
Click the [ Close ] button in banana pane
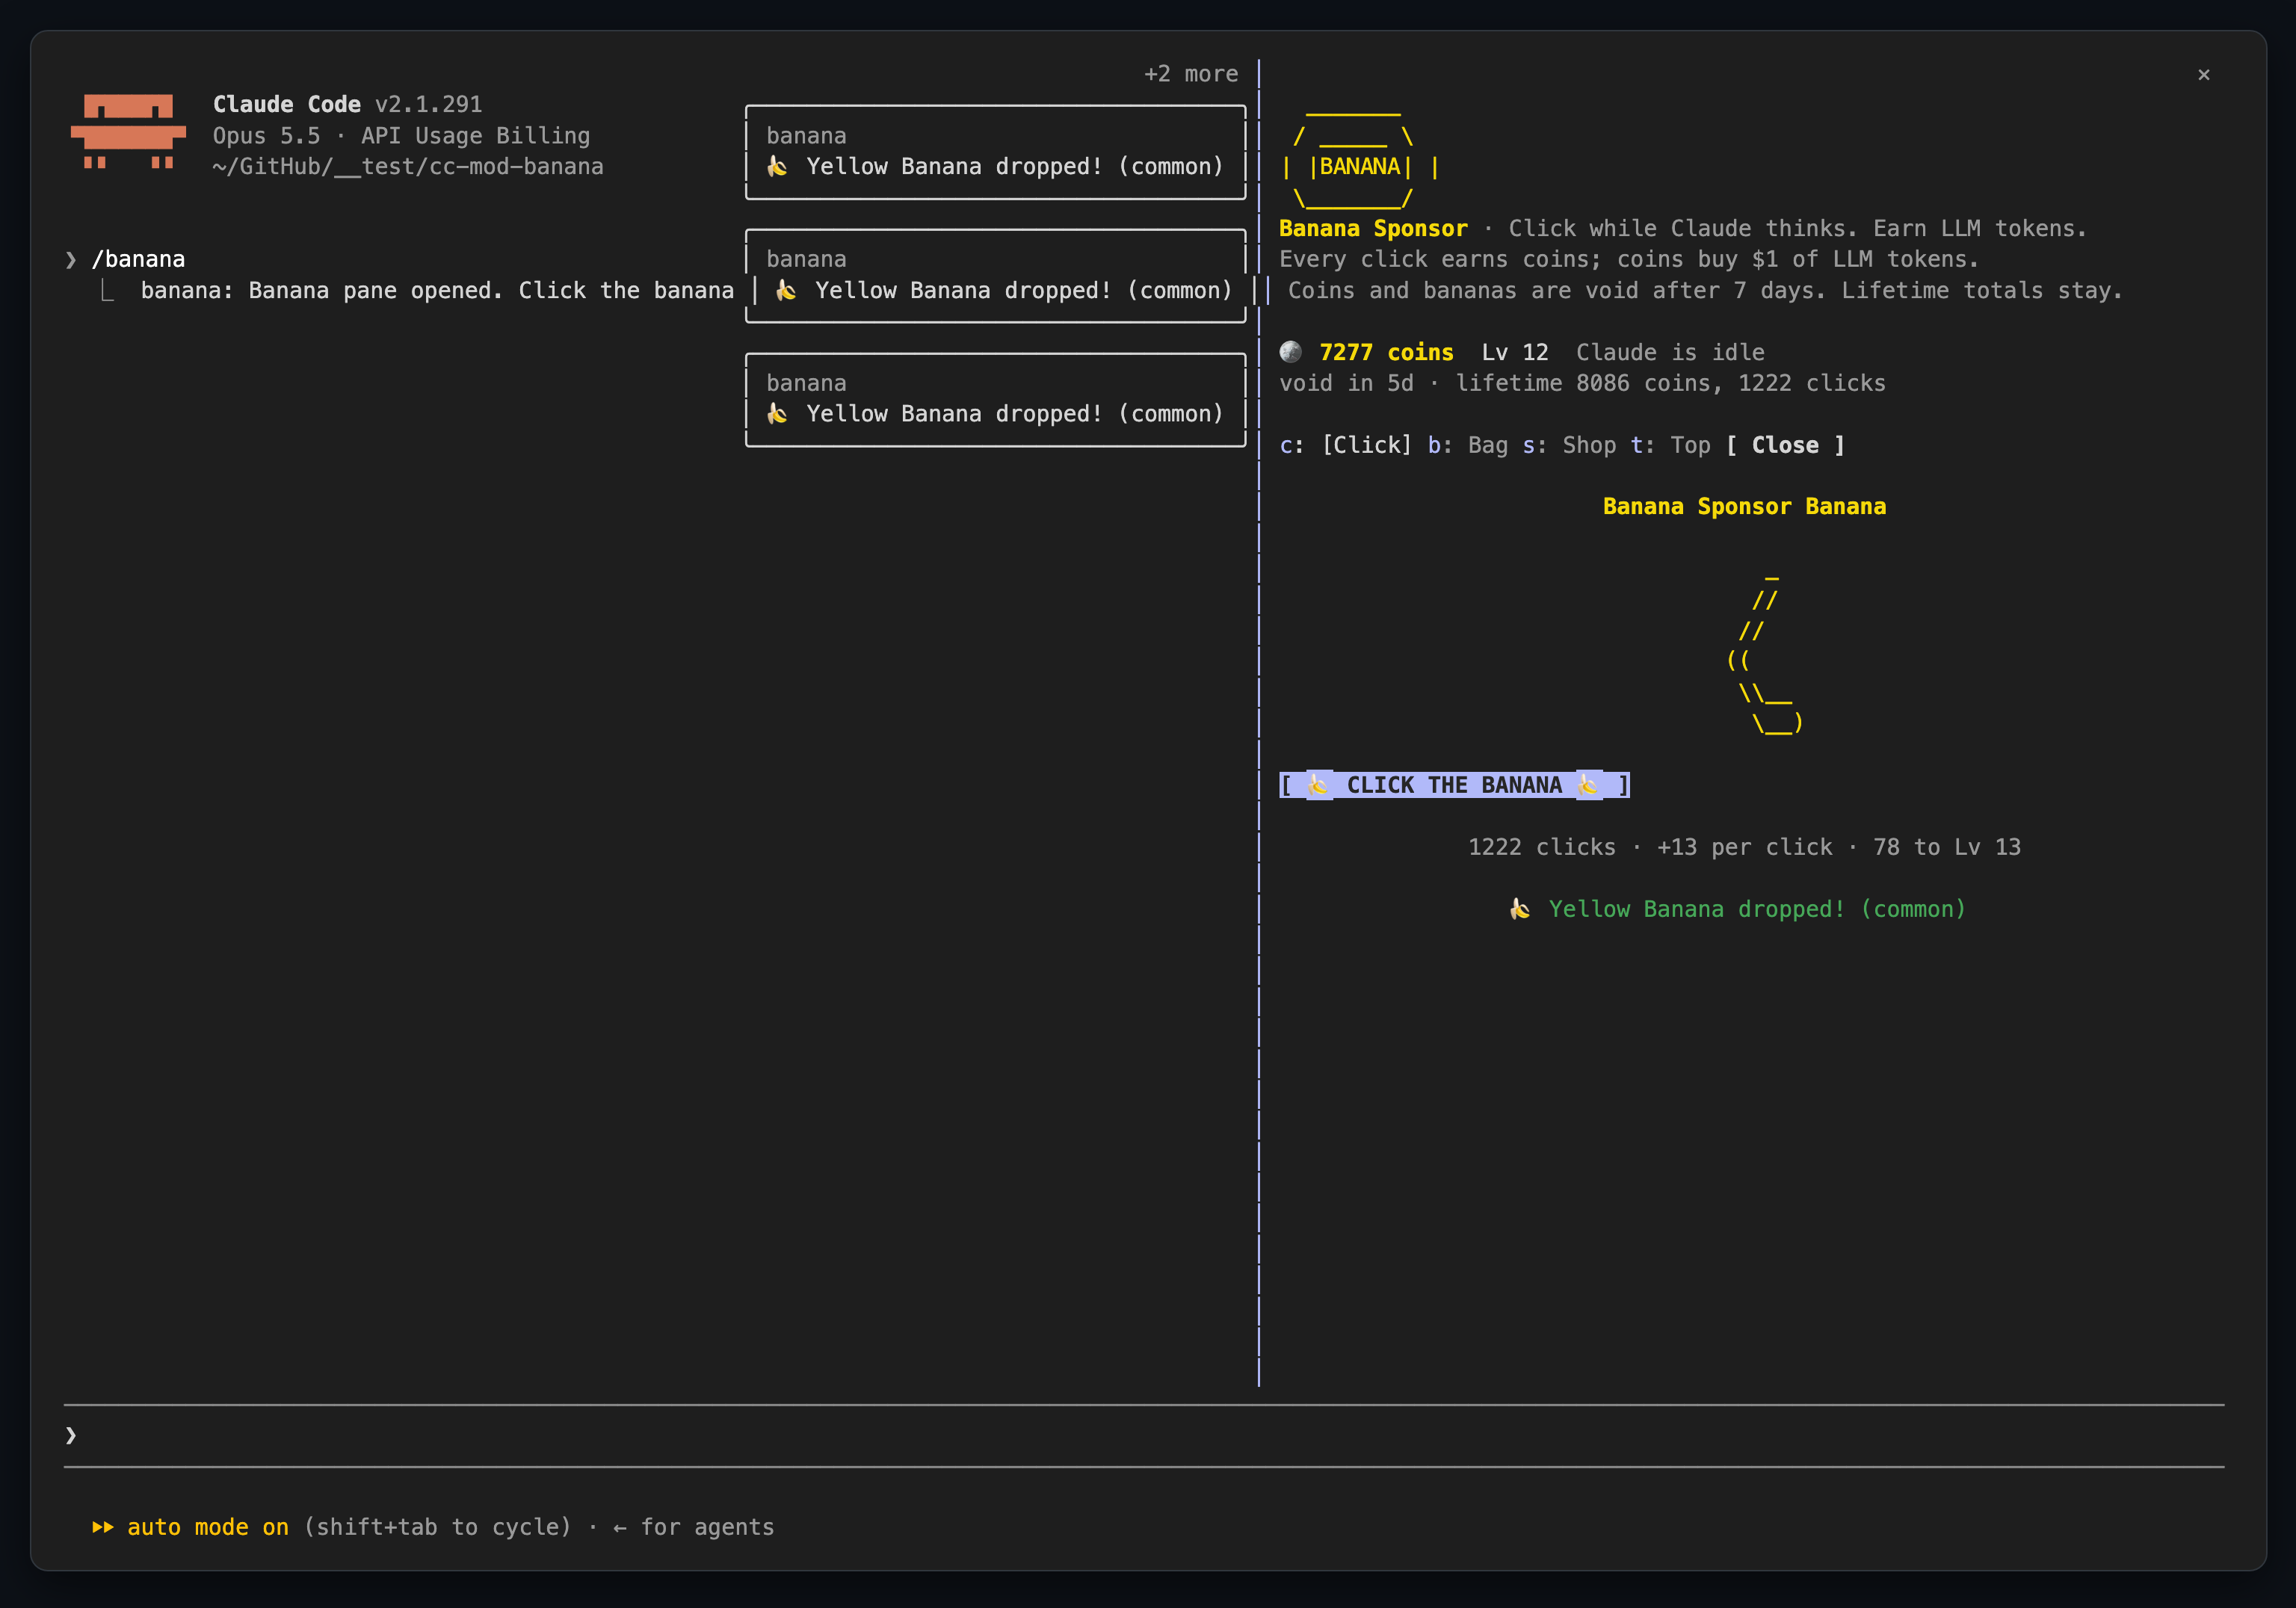pyautogui.click(x=1785, y=445)
